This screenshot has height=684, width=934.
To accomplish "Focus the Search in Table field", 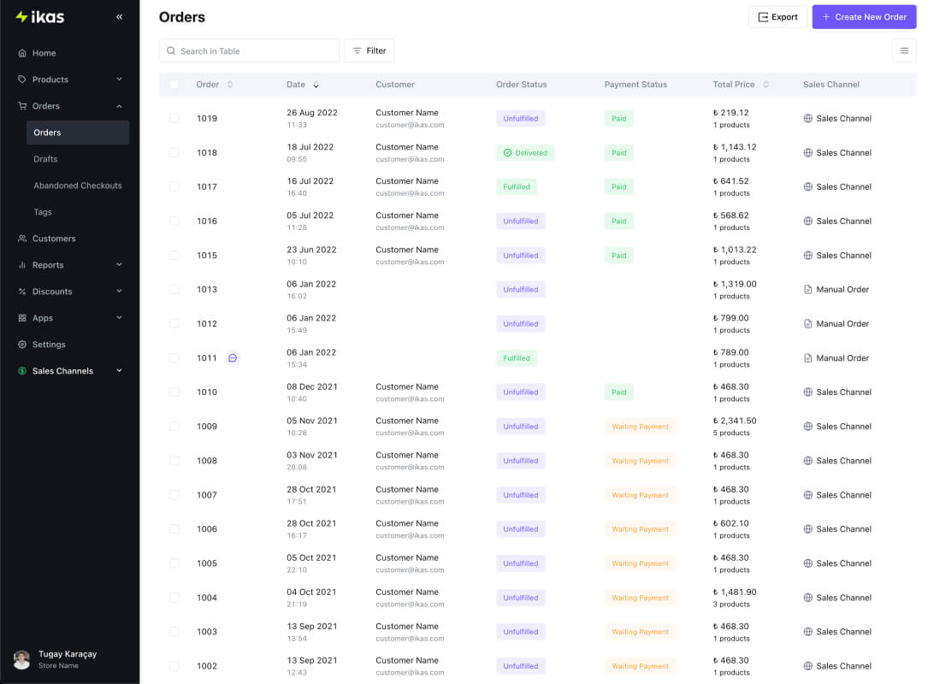I will click(249, 50).
